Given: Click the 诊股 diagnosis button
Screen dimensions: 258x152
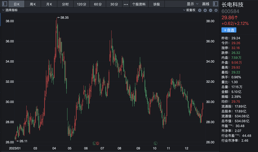Looking at the screenshot, I should (x=156, y=4).
